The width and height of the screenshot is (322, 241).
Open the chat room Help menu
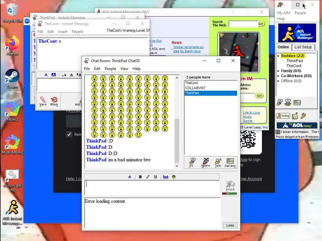click(x=136, y=69)
